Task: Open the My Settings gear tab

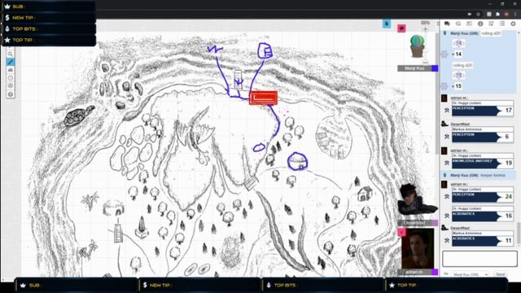Action: click(513, 24)
